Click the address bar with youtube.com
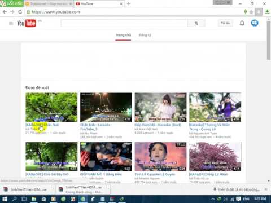 click(134, 12)
